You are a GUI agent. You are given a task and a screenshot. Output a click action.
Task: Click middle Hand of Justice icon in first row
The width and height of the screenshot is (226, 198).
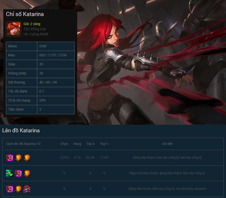18,158
